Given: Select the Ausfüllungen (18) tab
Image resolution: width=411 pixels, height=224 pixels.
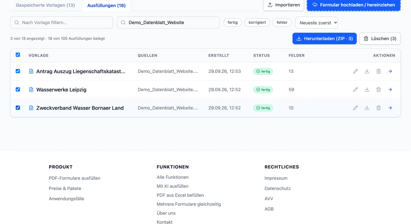Looking at the screenshot, I should [106, 5].
